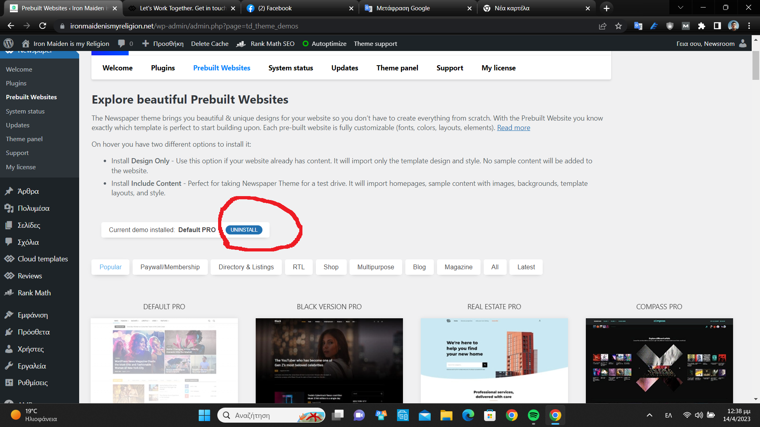This screenshot has height=427, width=760.
Task: Open the Cloud templates icon
Action: 9,259
